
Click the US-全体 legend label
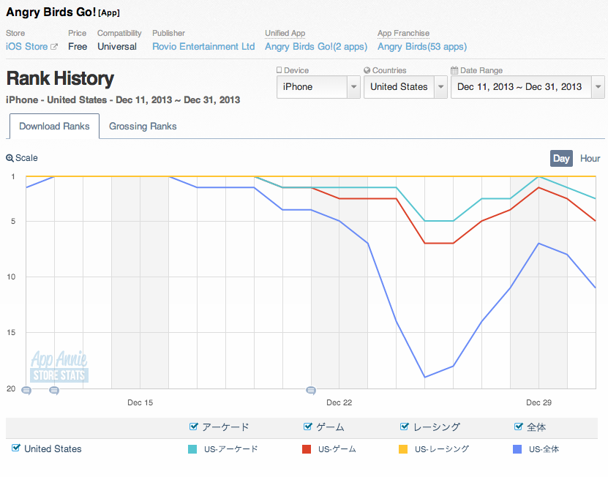(x=544, y=449)
